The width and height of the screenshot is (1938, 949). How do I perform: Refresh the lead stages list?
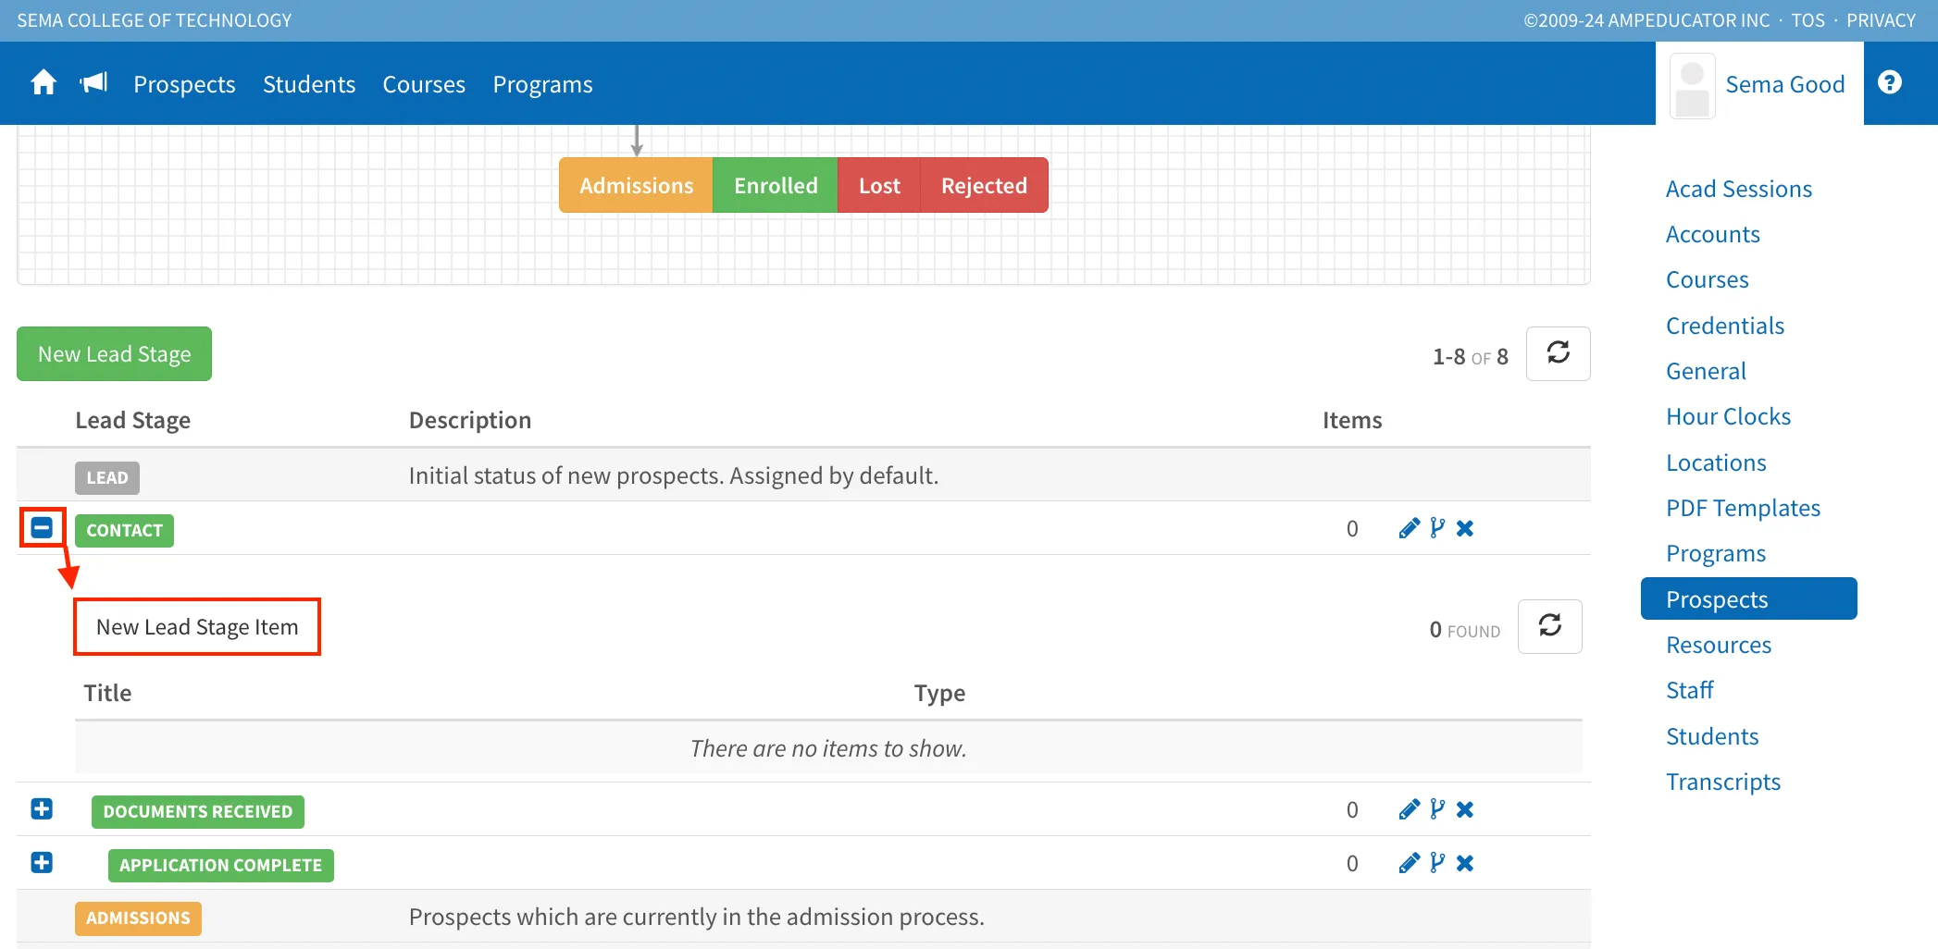[1558, 353]
